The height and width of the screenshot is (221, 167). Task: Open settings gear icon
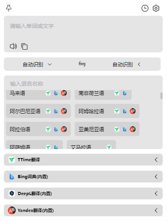tap(156, 8)
